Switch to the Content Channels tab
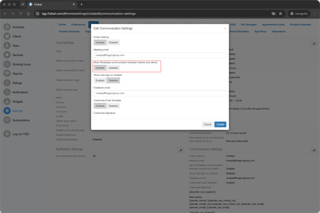 pyautogui.click(x=69, y=32)
